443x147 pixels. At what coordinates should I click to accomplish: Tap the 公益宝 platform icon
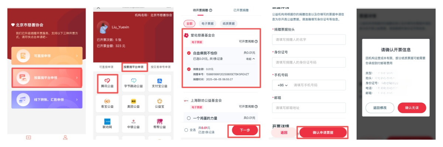point(159,104)
